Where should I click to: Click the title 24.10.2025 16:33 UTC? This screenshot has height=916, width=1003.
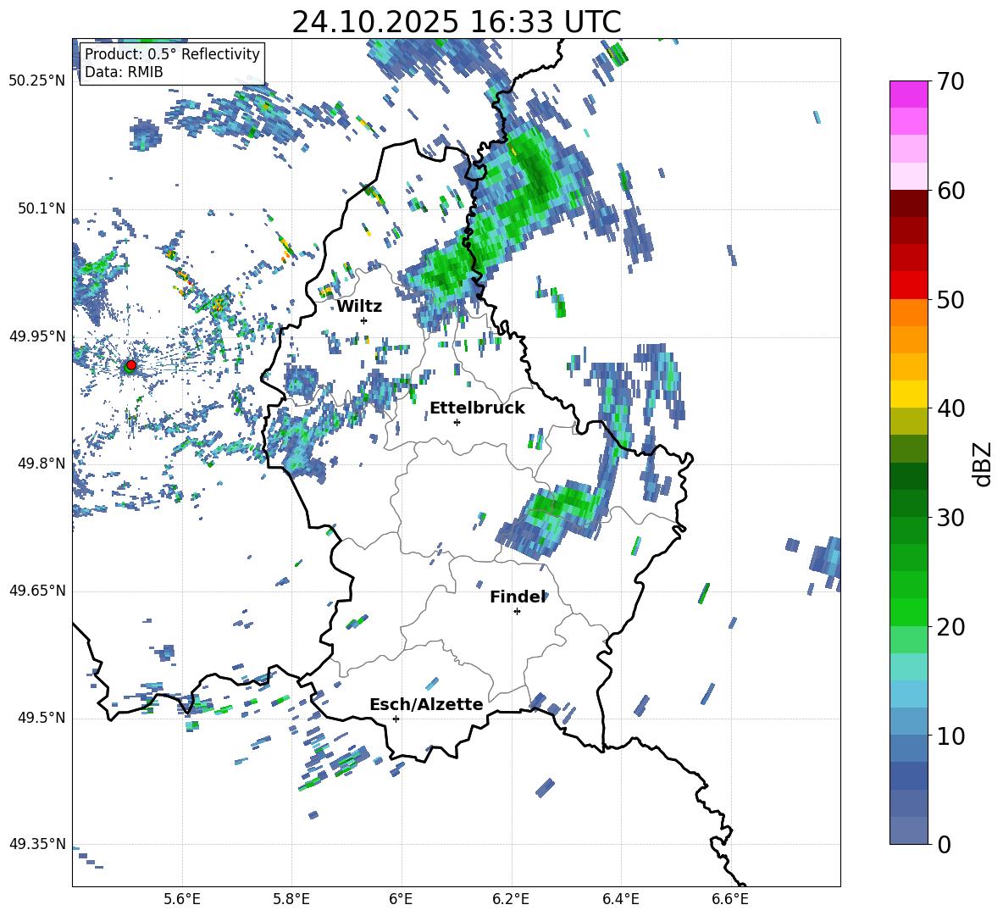pyautogui.click(x=456, y=22)
